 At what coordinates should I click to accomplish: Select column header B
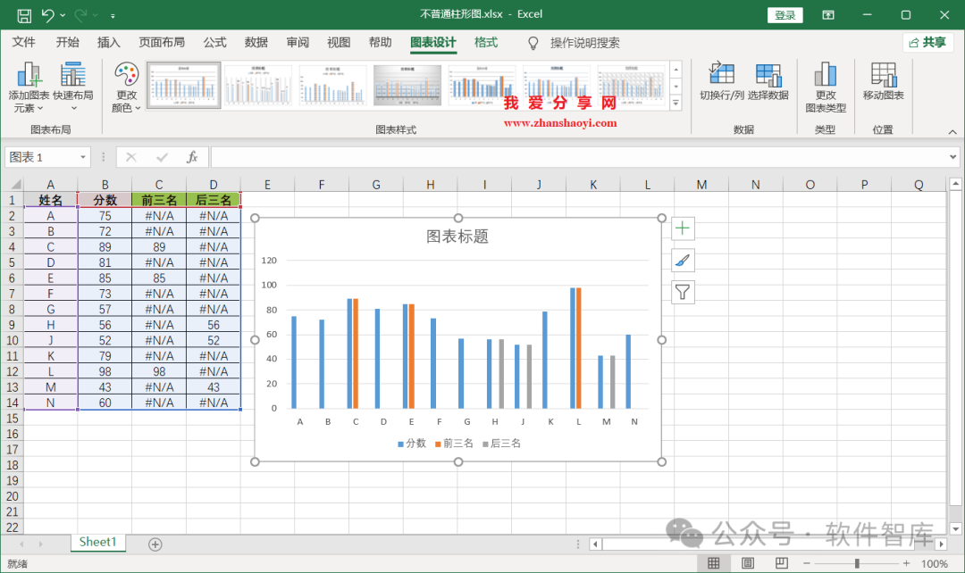(x=105, y=185)
